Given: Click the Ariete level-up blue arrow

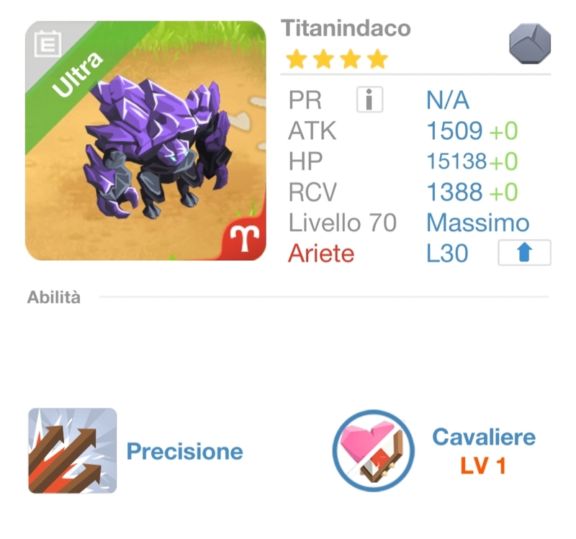Looking at the screenshot, I should (524, 253).
